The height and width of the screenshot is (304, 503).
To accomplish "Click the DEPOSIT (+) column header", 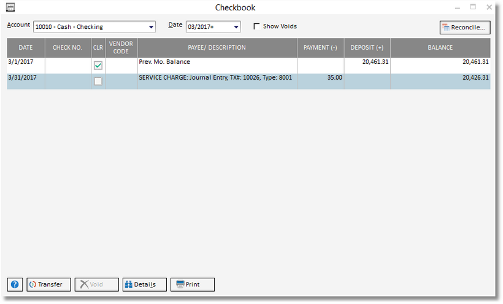I will 367,48.
